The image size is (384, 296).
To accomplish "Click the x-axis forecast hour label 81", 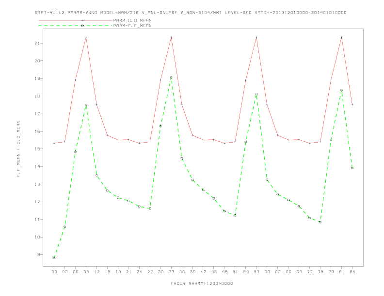I will (x=342, y=272).
